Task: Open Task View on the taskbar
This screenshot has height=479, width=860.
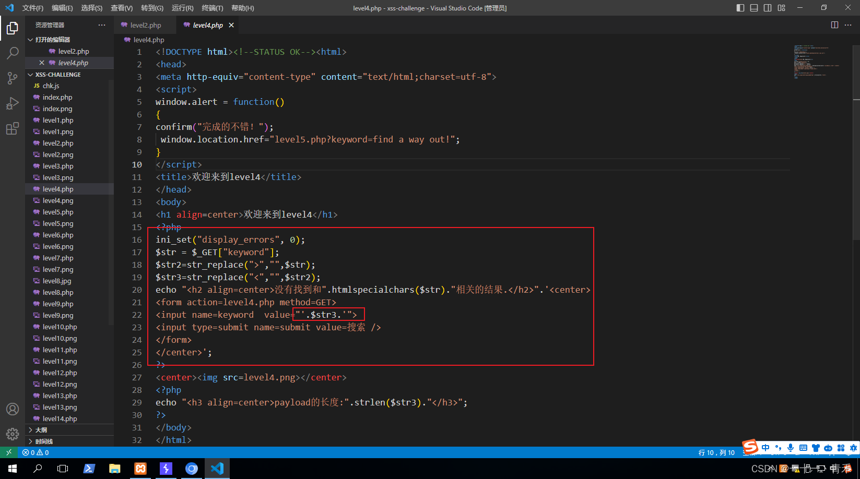Action: (x=63, y=469)
